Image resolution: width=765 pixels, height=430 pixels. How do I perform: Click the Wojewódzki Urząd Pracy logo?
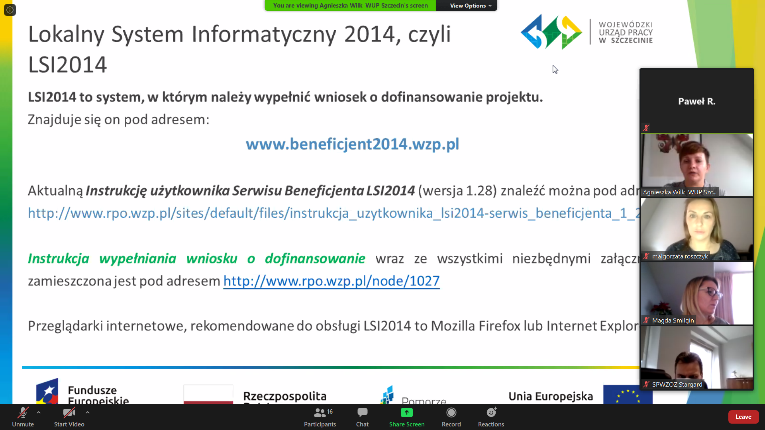[x=587, y=32]
